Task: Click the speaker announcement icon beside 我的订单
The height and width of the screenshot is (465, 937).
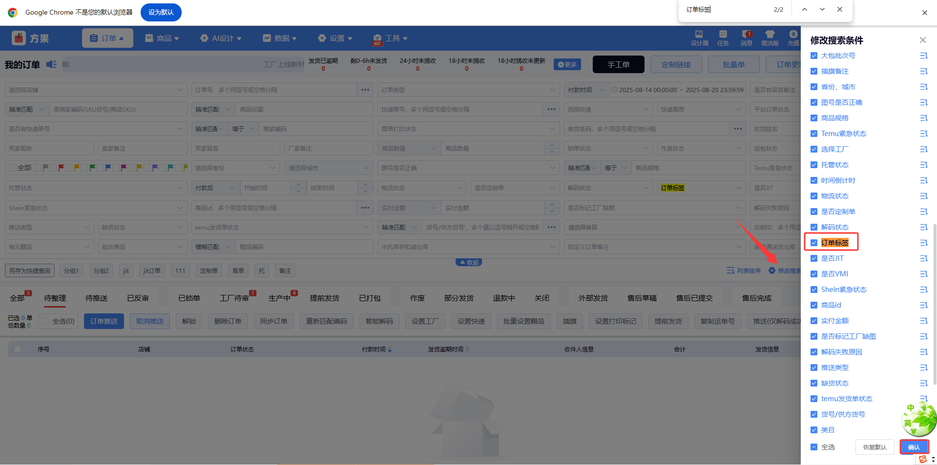Action: (x=51, y=64)
